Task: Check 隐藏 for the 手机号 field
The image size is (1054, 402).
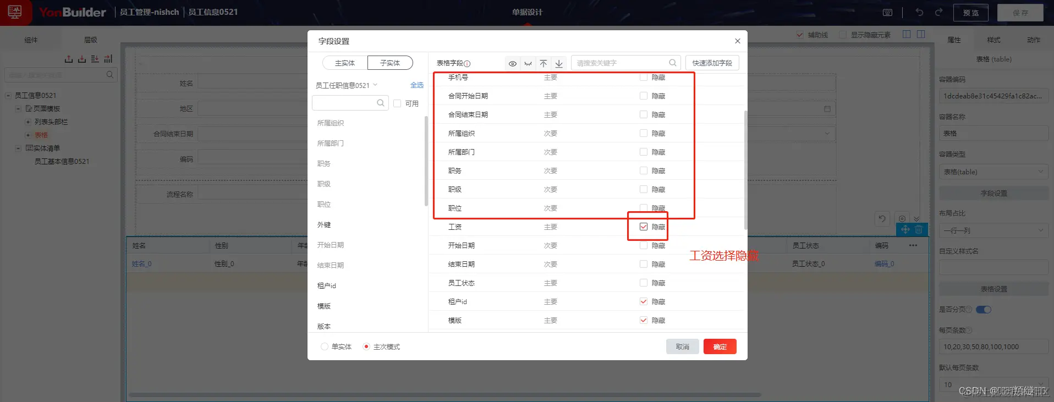Action: point(644,77)
